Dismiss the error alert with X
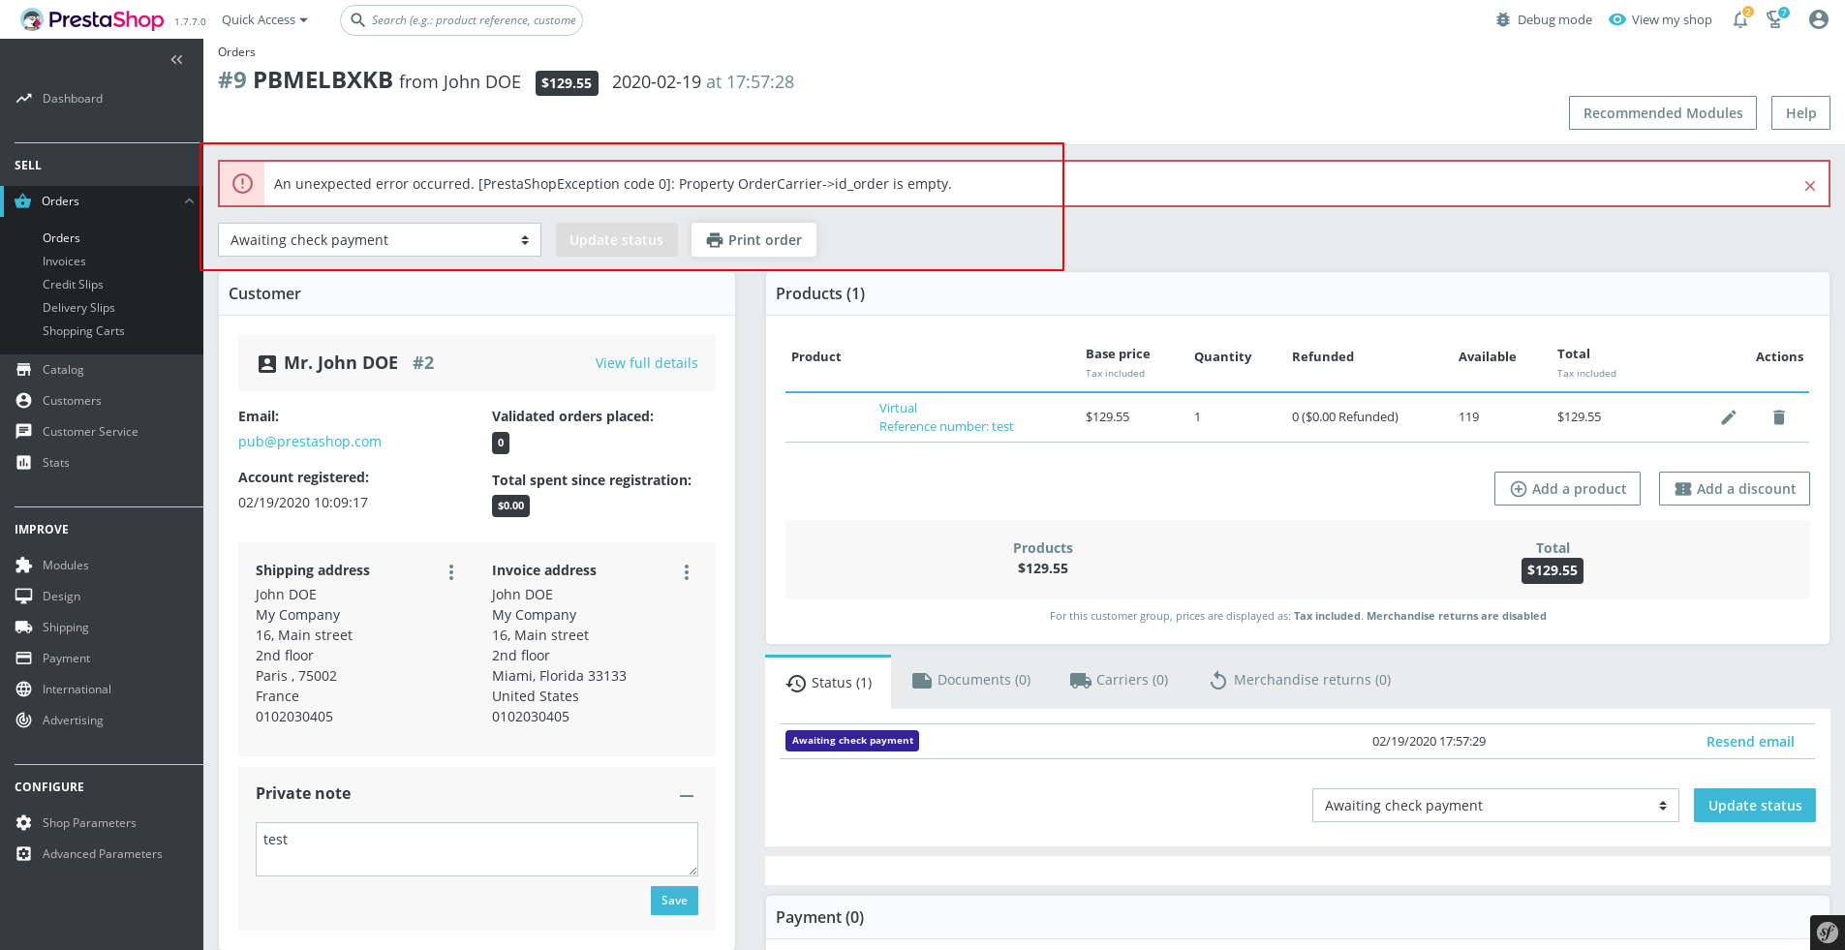This screenshot has height=950, width=1845. tap(1809, 186)
